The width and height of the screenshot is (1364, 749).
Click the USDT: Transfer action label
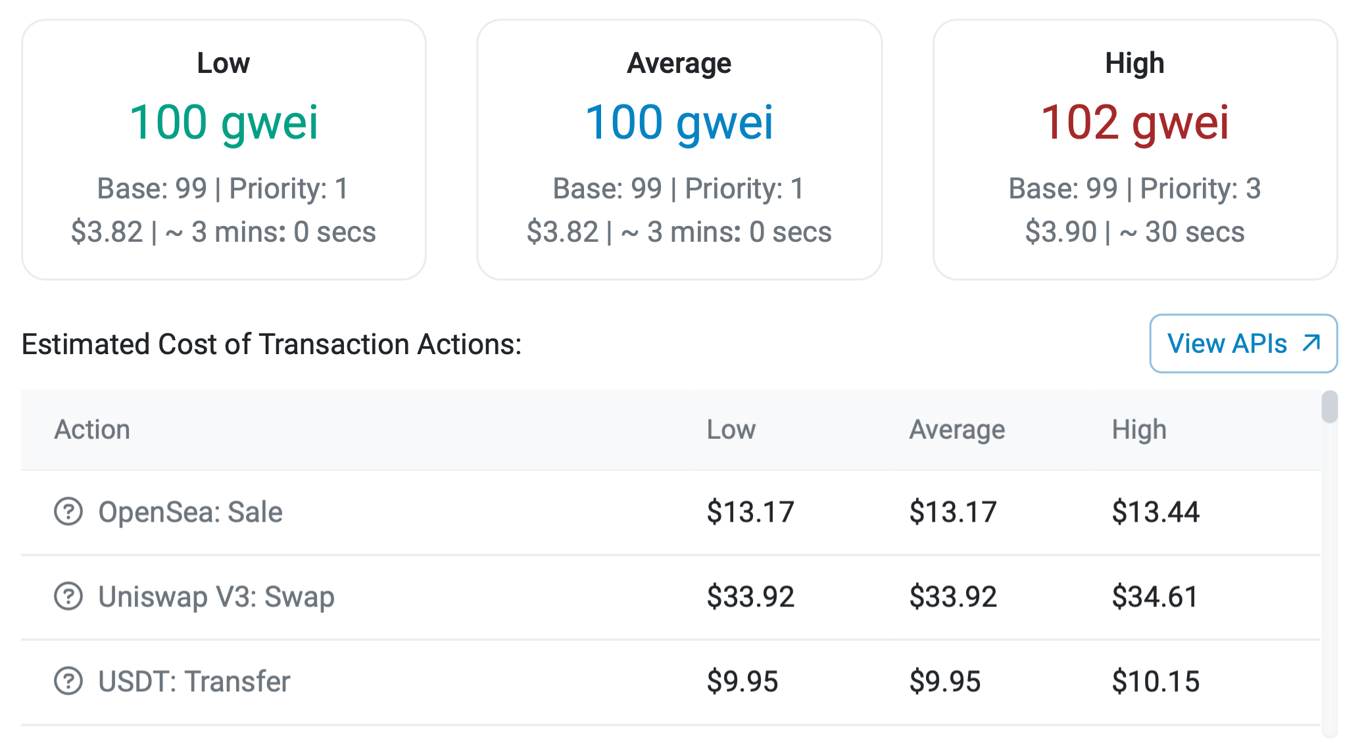click(194, 681)
